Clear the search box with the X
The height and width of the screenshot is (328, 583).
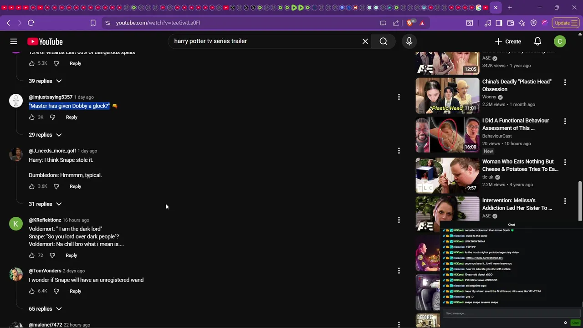point(365,41)
